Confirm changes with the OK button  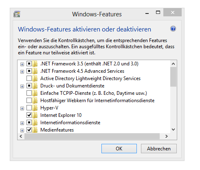(x=119, y=149)
